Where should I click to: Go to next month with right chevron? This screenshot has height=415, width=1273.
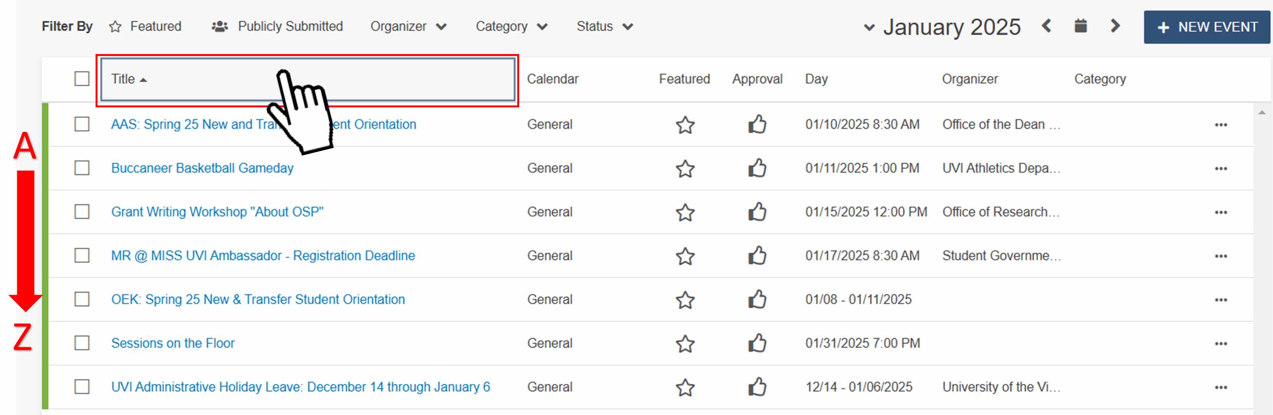1115,27
